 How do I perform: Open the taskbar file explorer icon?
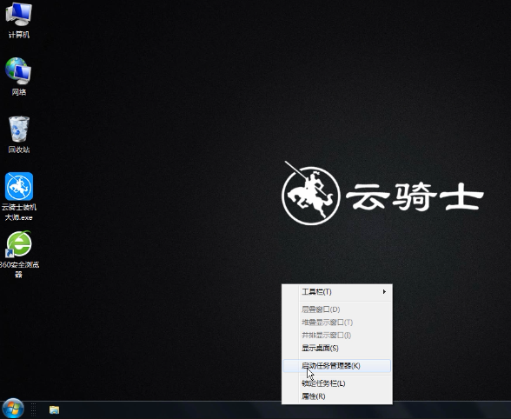54,409
